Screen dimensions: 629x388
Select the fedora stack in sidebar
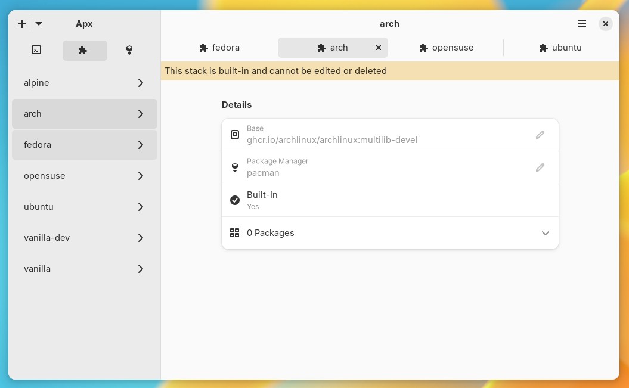pos(85,145)
